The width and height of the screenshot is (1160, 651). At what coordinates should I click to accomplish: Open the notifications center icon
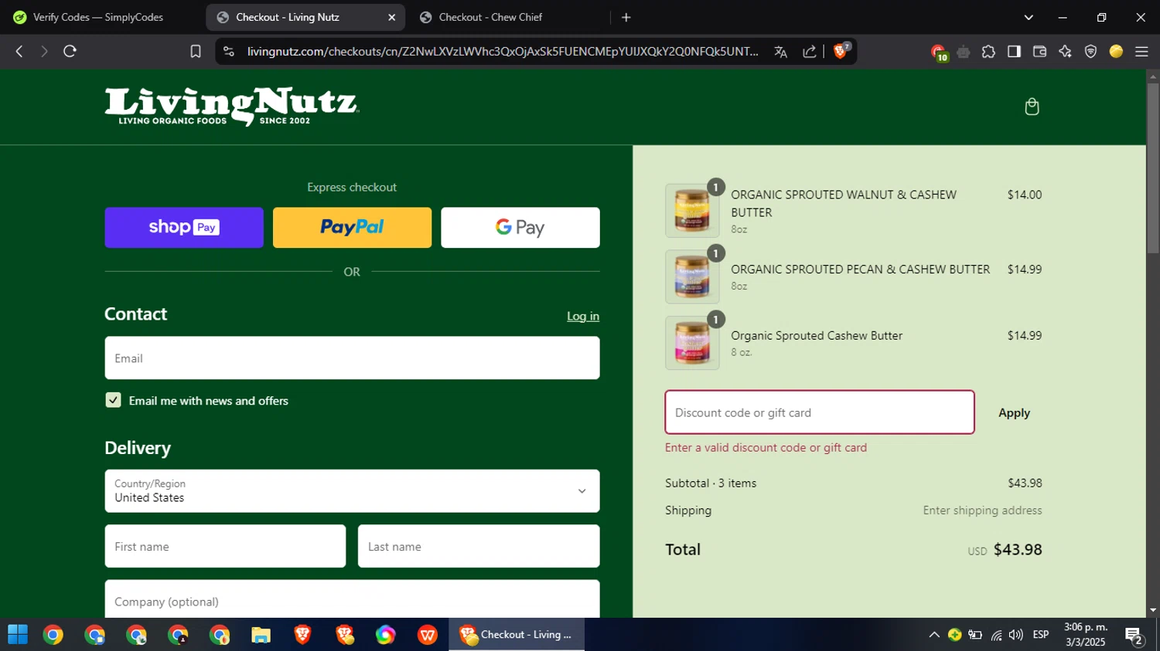[x=1134, y=636]
